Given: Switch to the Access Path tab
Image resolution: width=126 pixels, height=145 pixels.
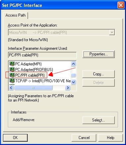Looking at the screenshot, I should [16, 15].
